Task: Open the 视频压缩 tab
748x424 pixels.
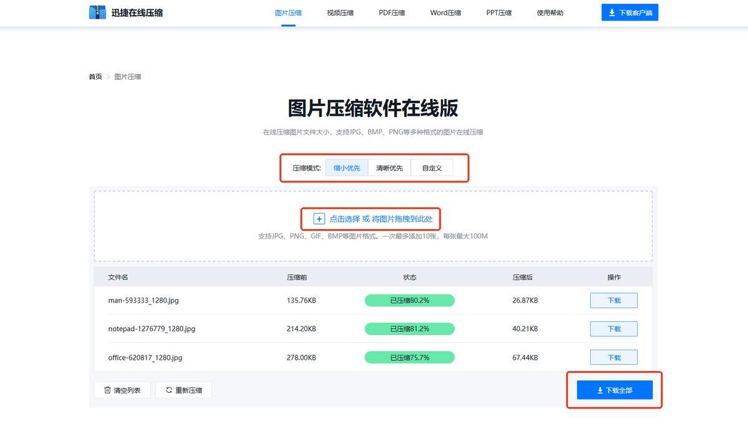Action: [340, 12]
